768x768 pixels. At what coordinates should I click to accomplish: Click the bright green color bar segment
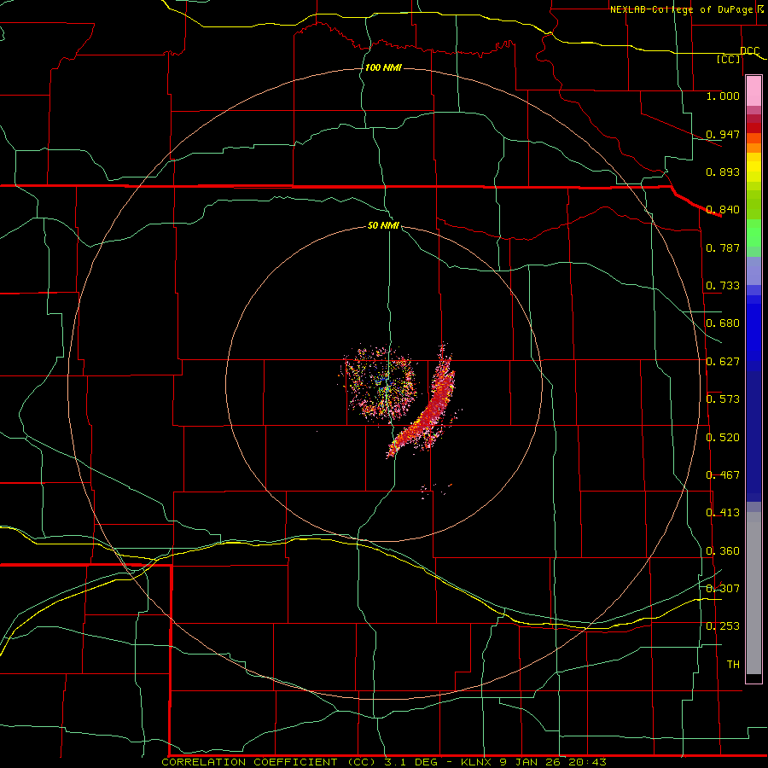753,233
